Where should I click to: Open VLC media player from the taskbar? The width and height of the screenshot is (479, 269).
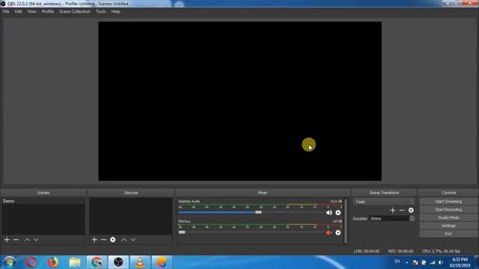click(x=140, y=262)
